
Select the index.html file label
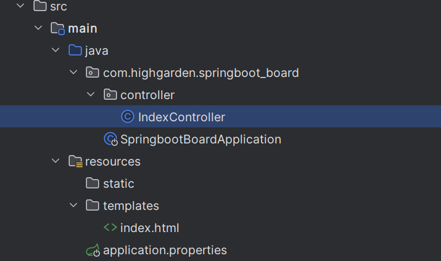(150, 228)
